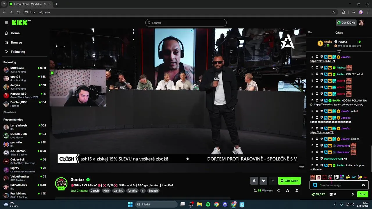Viewport: 372px width, 209px height.
Task: Click the user-flag icon beside report
Action: tap(297, 190)
